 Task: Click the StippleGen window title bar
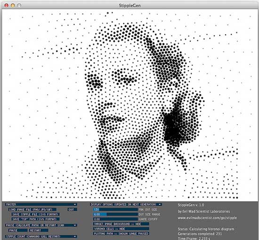(x=130, y=6)
